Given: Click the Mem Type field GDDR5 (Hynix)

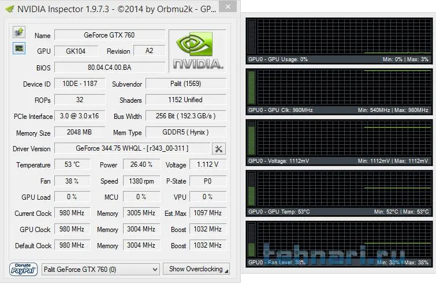Looking at the screenshot, I should click(186, 132).
